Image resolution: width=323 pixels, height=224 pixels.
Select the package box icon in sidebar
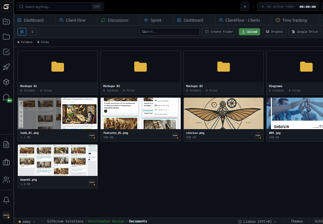tap(6, 82)
